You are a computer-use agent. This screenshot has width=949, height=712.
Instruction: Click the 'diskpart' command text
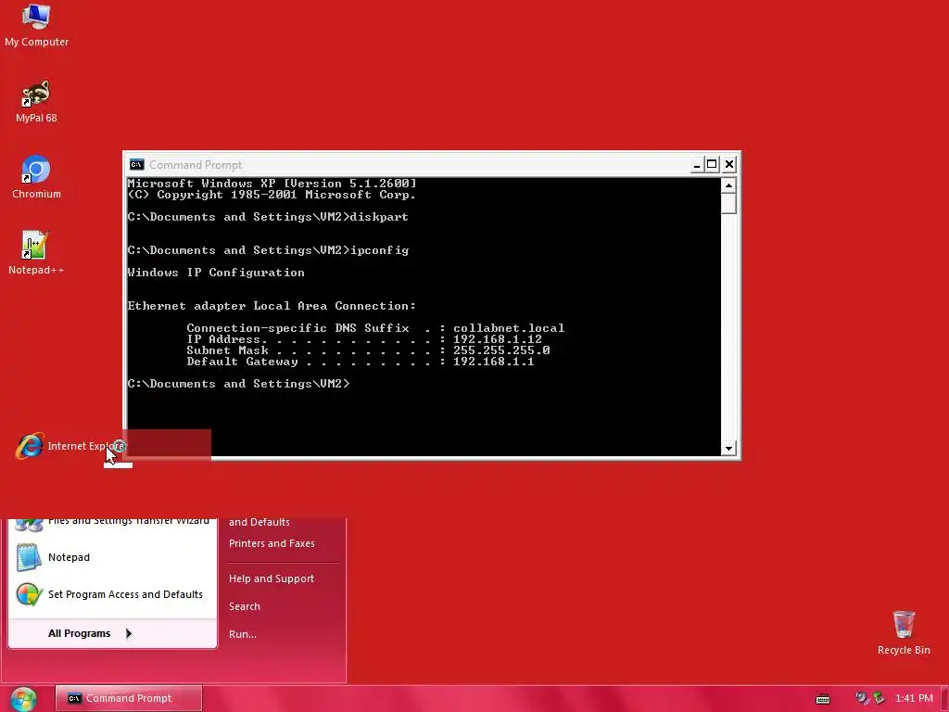click(379, 217)
